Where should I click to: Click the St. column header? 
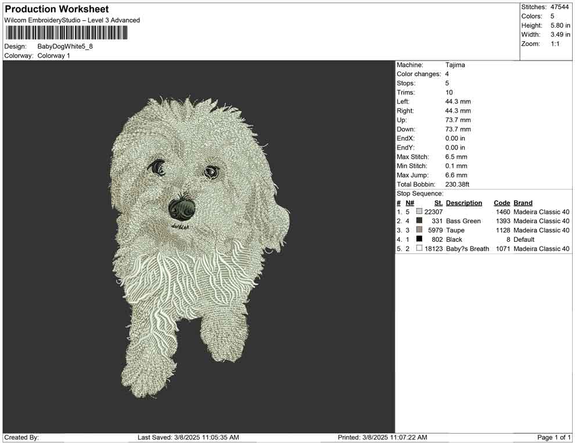[438, 203]
